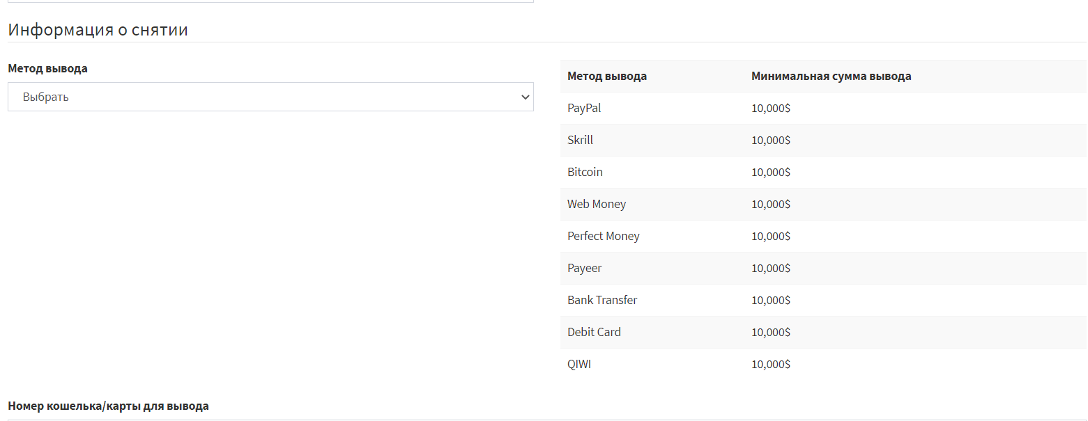Screen dimensions: 1088x421
Task: Click the Perfect Money method cell
Action: [603, 237]
